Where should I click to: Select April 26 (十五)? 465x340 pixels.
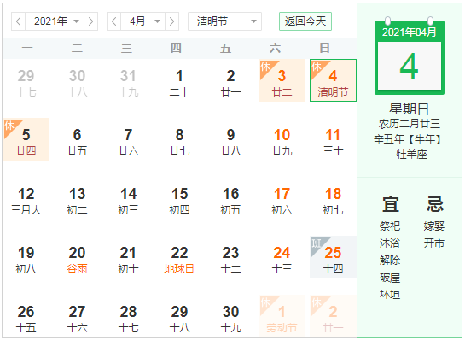tap(26, 316)
